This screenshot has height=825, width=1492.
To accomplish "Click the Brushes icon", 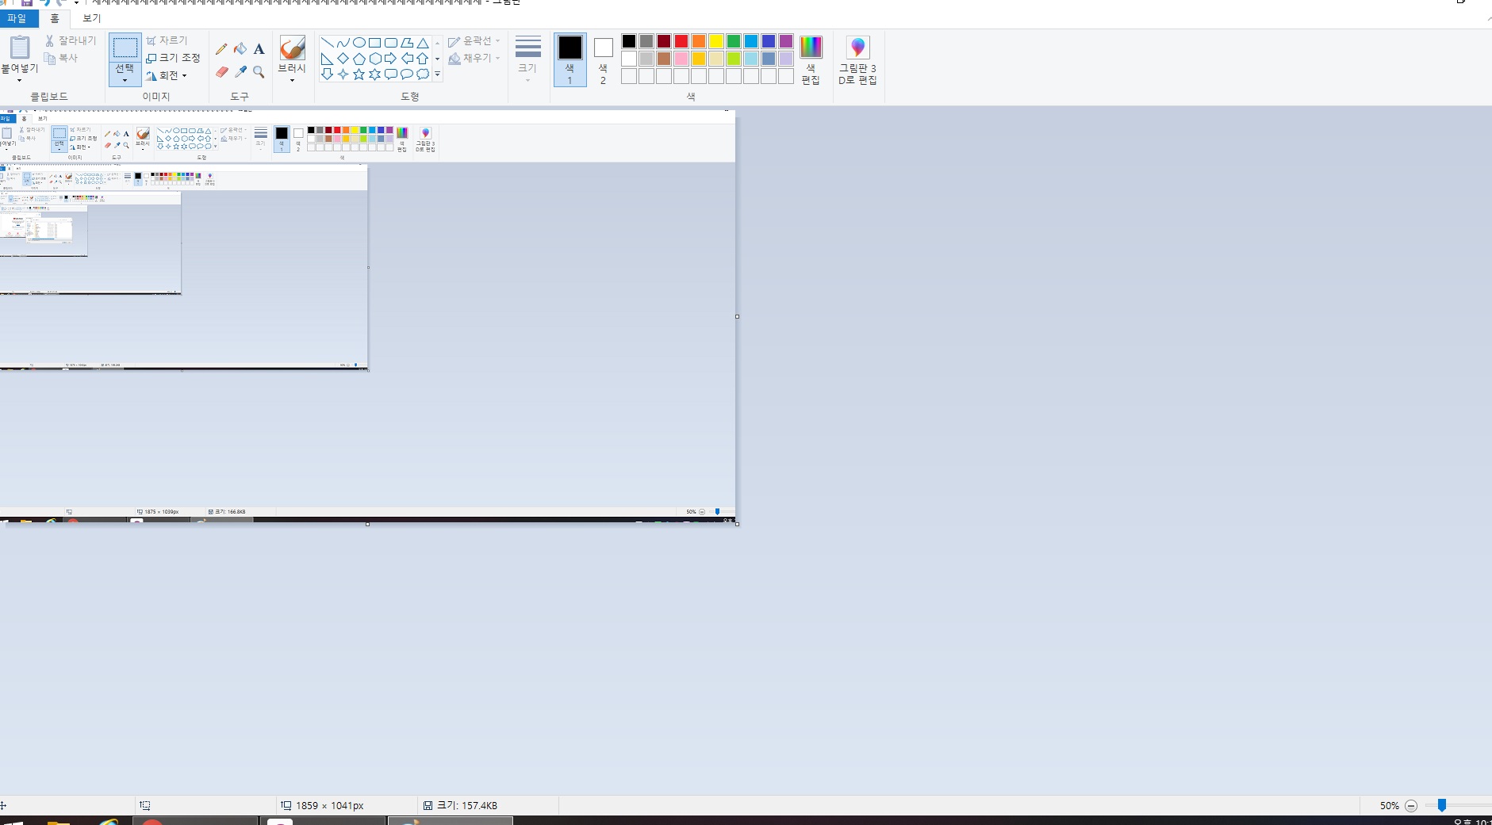I will tap(292, 48).
